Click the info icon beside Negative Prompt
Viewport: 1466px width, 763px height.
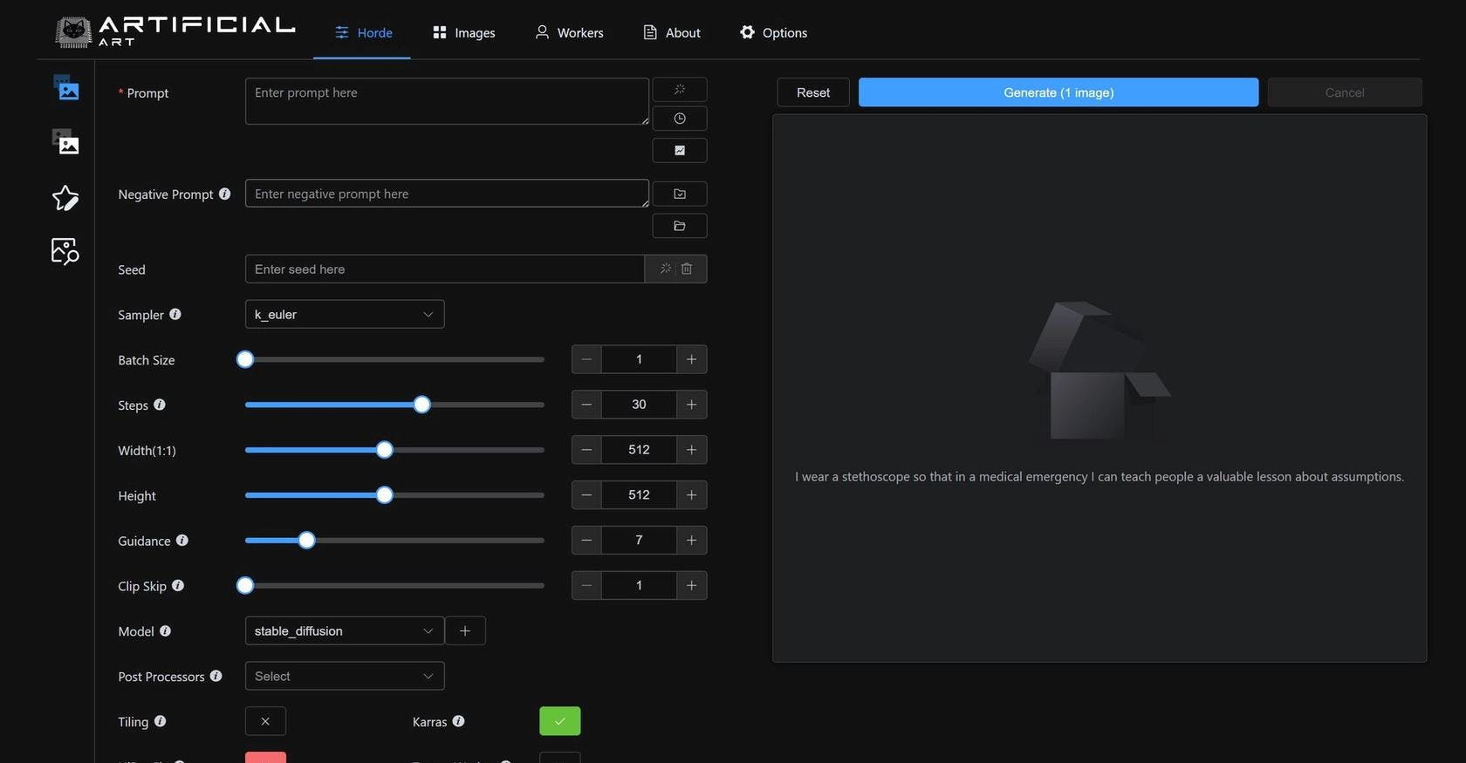click(224, 194)
